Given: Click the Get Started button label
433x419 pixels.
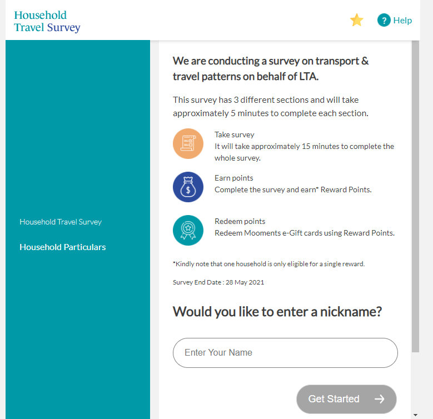Looking at the screenshot, I should pos(334,399).
